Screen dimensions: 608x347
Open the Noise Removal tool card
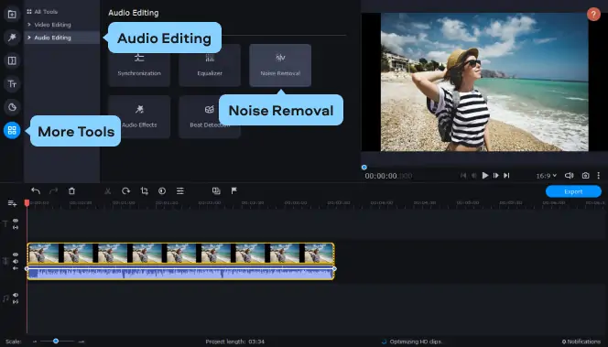tap(280, 65)
